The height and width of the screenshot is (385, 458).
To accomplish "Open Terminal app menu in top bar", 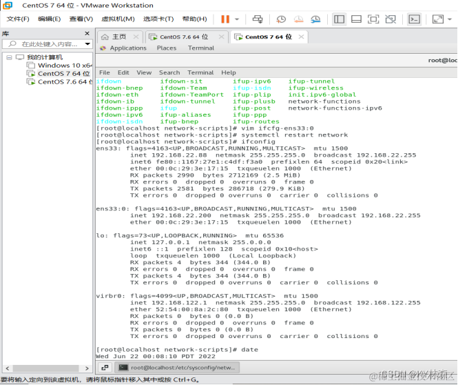I will click(x=201, y=48).
